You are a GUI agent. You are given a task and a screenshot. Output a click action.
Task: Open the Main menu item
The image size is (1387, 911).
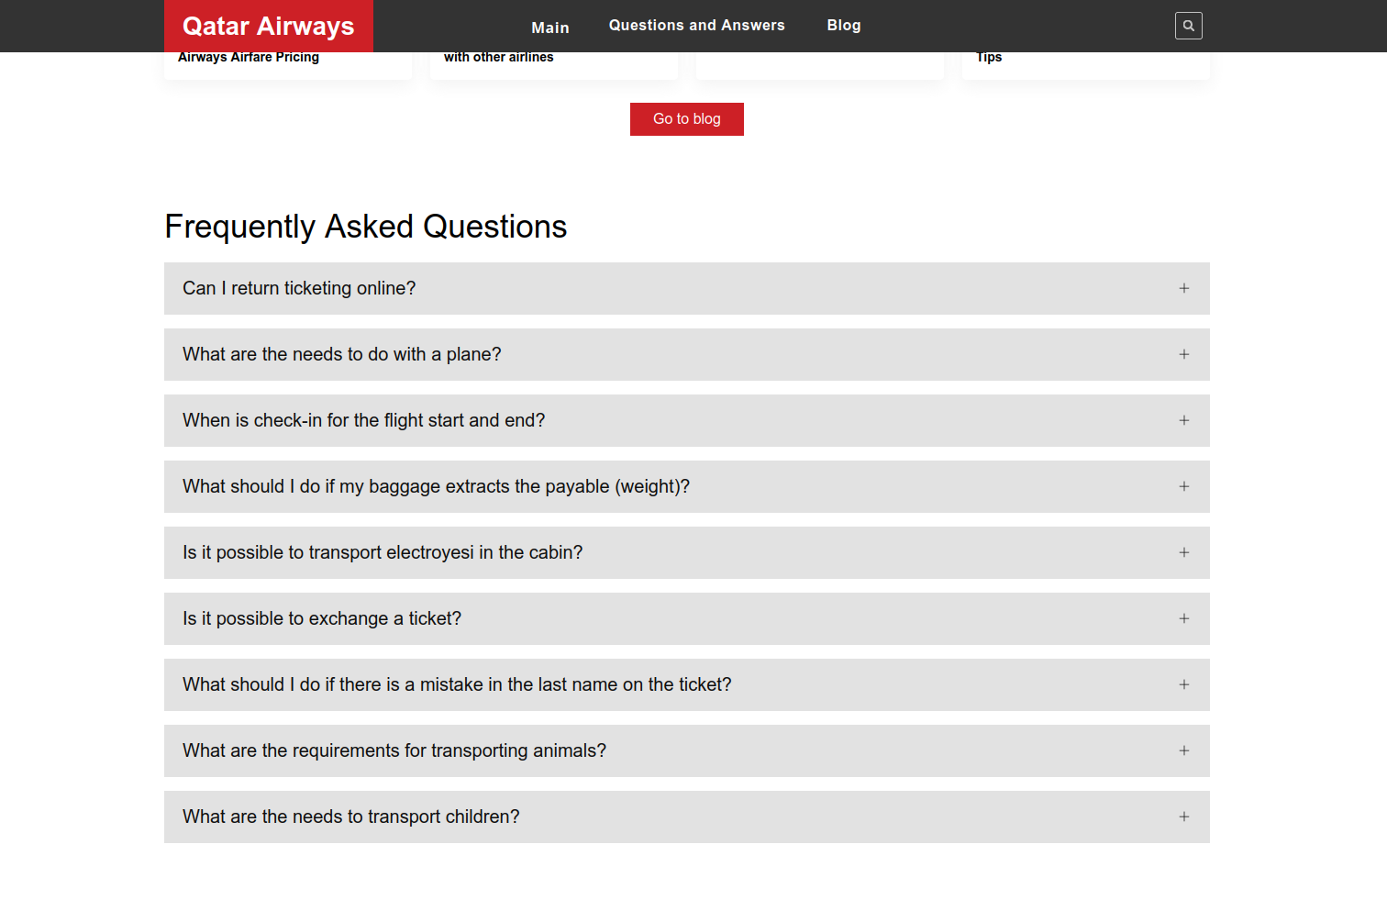[549, 28]
